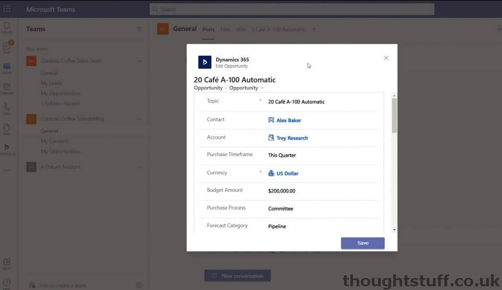Click the scroll down arrow in dialog

pos(394,230)
